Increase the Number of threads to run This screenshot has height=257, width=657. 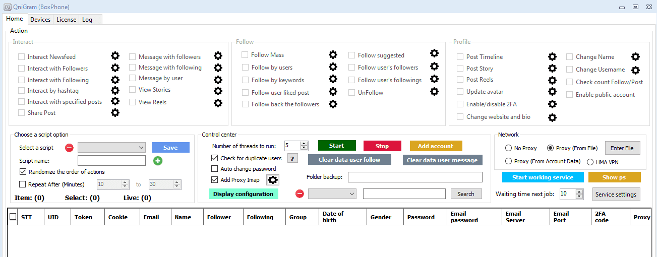[x=304, y=144]
